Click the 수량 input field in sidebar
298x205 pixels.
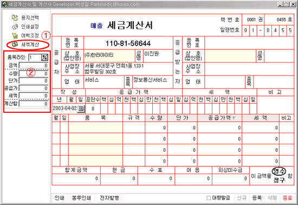coord(34,73)
